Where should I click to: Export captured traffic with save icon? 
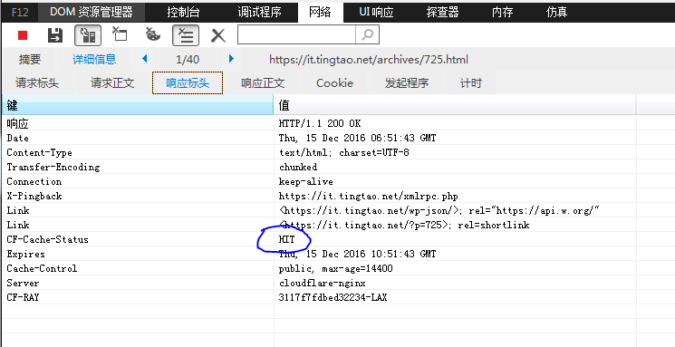[54, 35]
